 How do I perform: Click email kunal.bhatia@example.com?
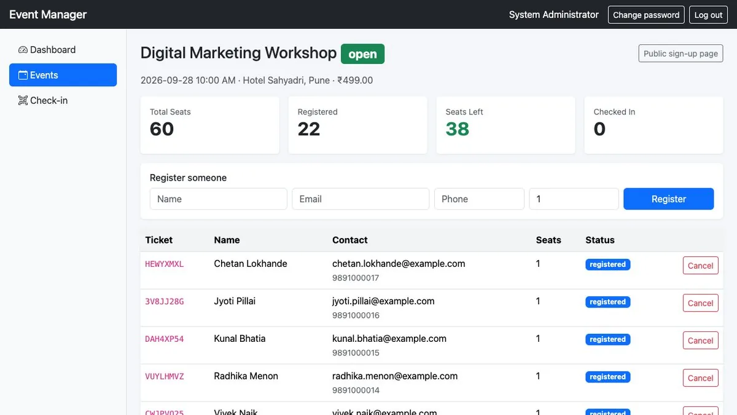pyautogui.click(x=389, y=338)
